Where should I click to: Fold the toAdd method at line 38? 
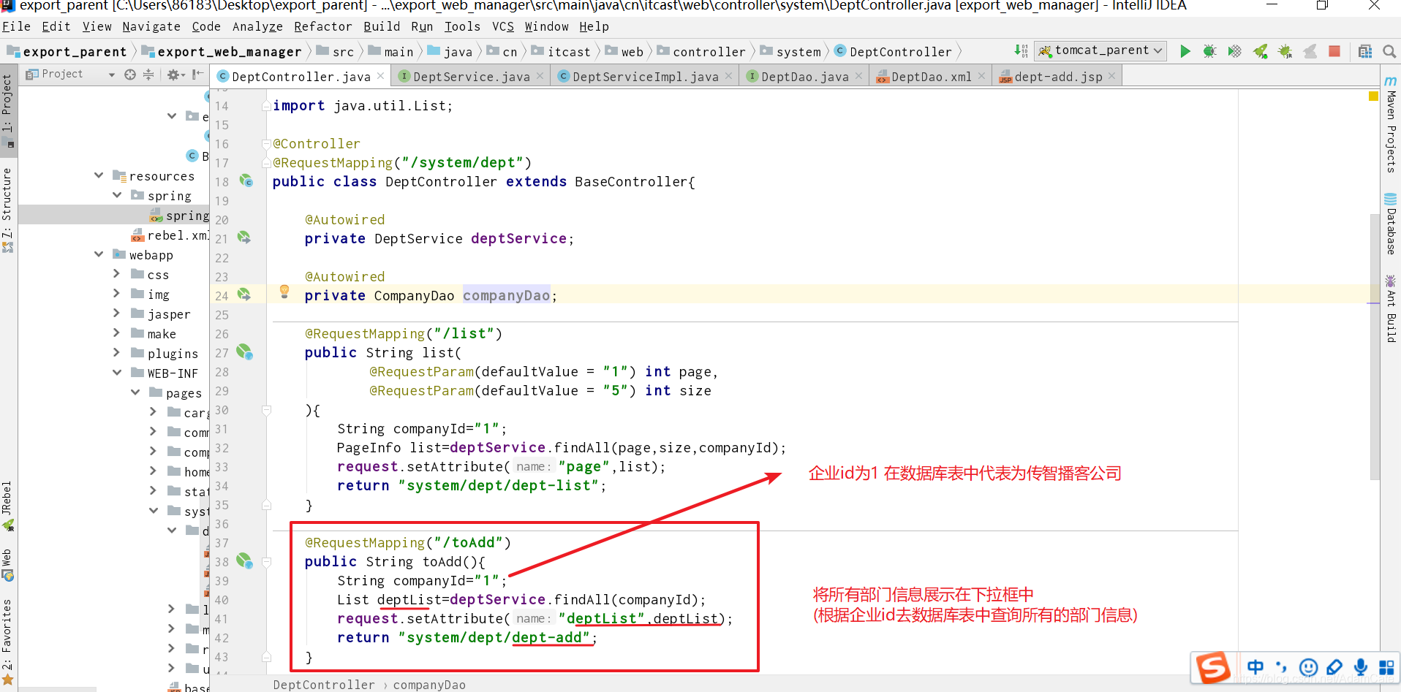click(267, 562)
